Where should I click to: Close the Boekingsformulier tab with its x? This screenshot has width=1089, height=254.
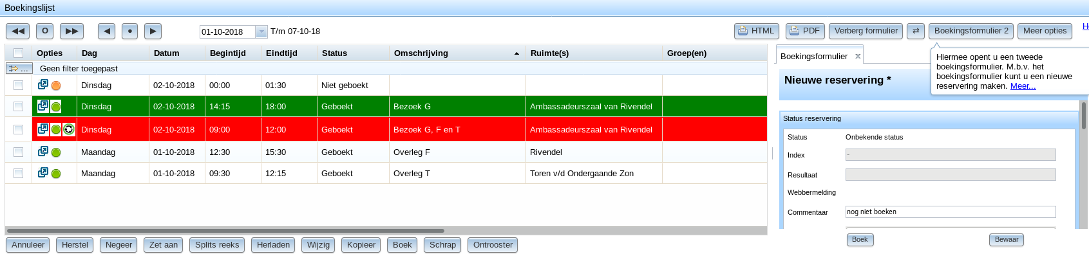coord(858,57)
